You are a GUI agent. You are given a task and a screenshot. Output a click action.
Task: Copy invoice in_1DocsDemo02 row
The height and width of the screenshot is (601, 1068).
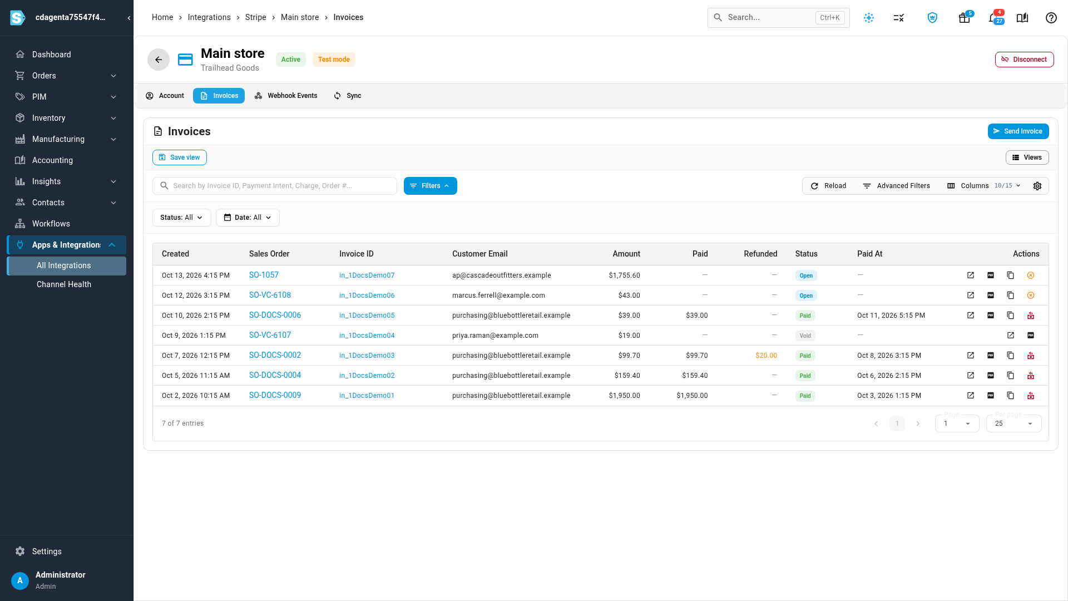click(1011, 376)
